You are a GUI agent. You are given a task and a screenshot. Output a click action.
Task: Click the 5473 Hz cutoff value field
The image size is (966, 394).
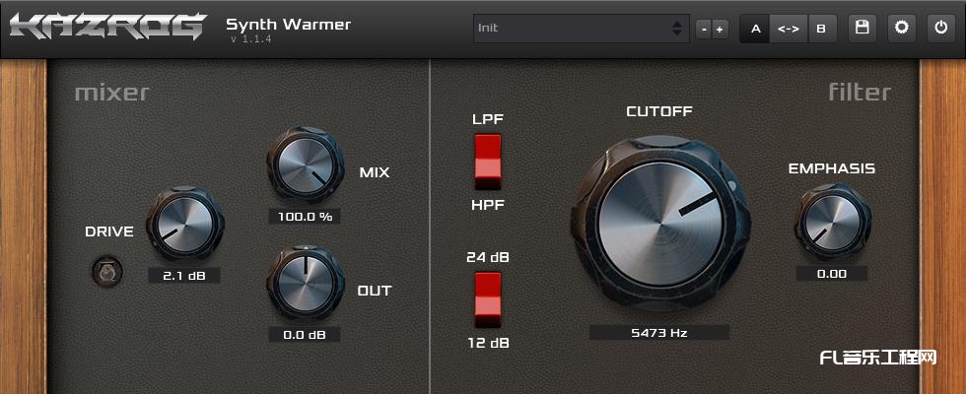(659, 333)
